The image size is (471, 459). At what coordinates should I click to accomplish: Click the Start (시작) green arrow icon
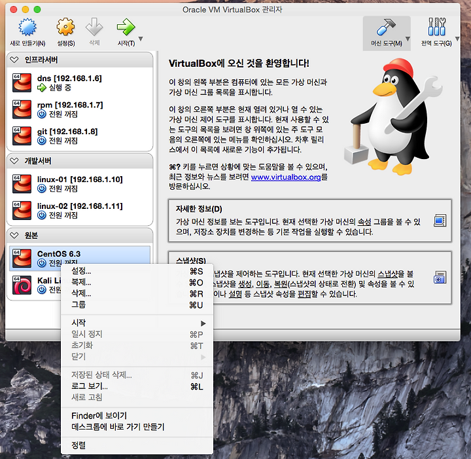click(x=126, y=27)
